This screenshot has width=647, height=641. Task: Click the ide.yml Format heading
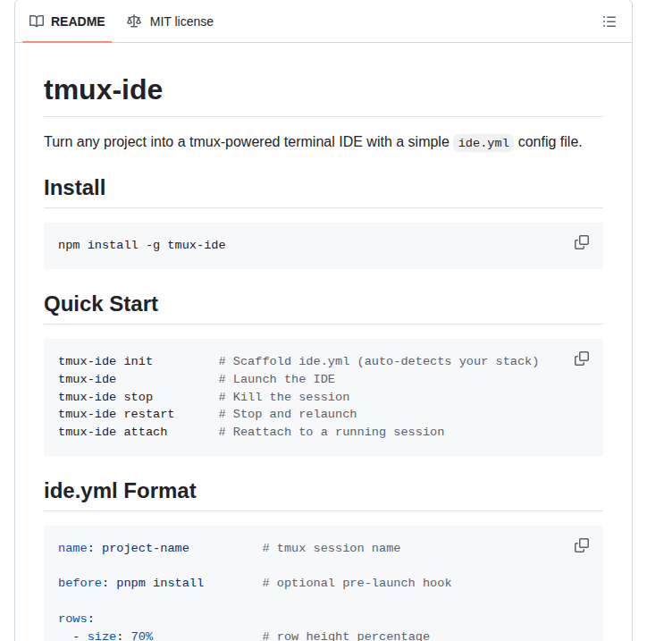(120, 491)
